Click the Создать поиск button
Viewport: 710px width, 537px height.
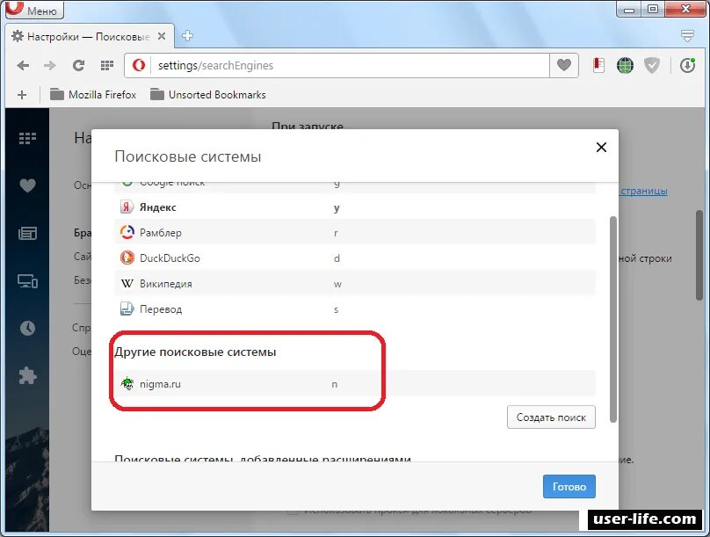pyautogui.click(x=551, y=417)
